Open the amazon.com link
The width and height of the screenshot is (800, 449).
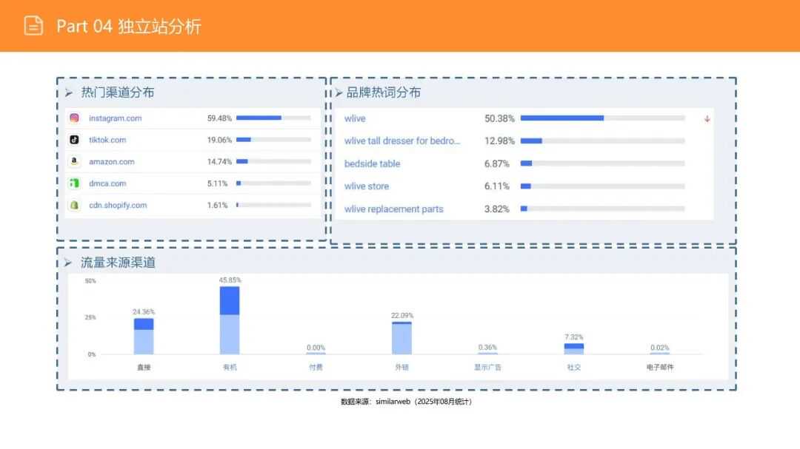pyautogui.click(x=112, y=161)
